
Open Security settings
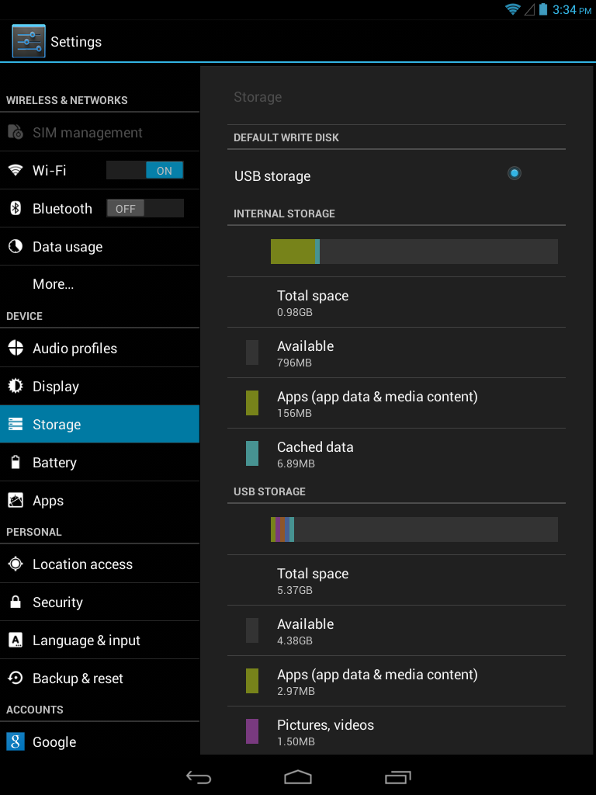pyautogui.click(x=99, y=602)
